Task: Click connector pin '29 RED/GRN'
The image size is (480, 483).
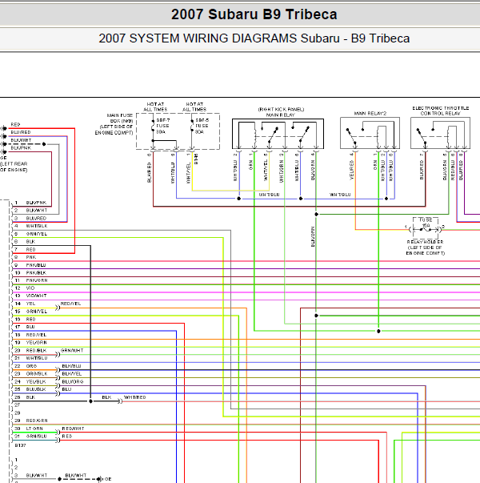Action: click(x=30, y=421)
